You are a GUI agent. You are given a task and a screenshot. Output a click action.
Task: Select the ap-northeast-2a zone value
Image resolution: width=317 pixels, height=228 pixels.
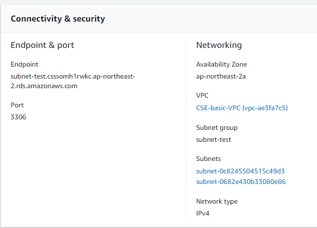point(221,76)
